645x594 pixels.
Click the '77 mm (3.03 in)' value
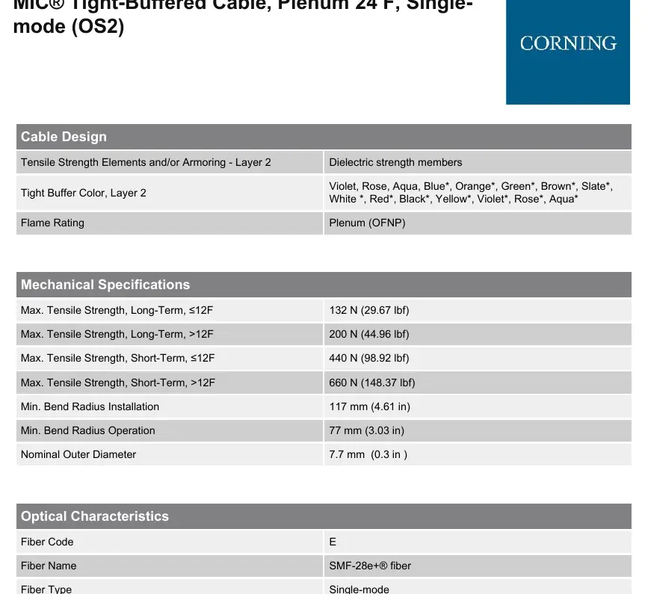366,430
